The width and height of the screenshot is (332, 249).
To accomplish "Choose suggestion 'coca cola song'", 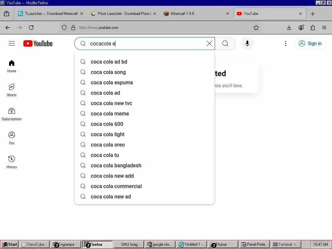I will point(145,72).
